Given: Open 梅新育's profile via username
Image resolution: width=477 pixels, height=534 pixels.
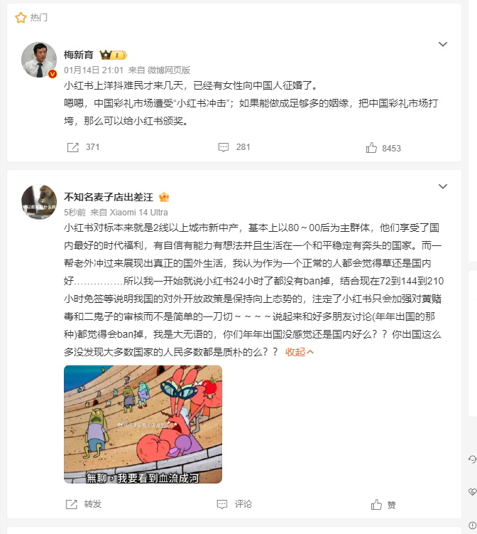Looking at the screenshot, I should pos(79,55).
